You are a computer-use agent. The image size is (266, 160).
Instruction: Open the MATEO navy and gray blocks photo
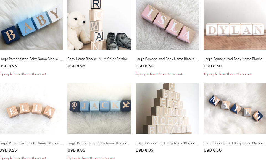[x=235, y=108]
